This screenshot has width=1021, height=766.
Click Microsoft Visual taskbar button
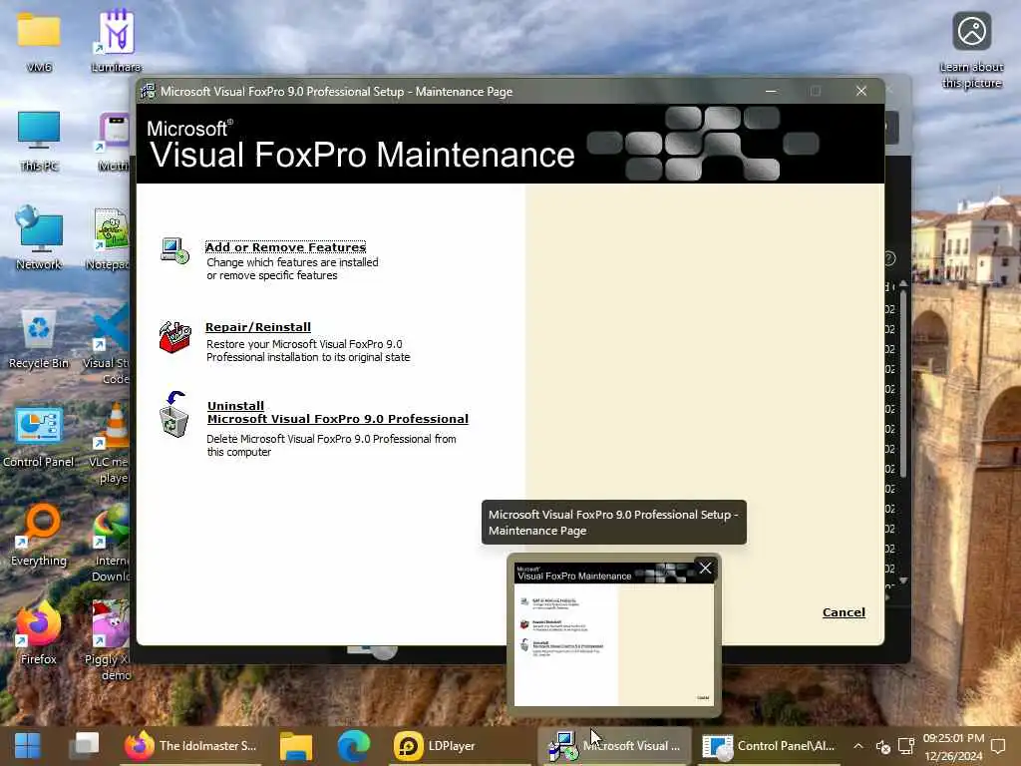[614, 746]
